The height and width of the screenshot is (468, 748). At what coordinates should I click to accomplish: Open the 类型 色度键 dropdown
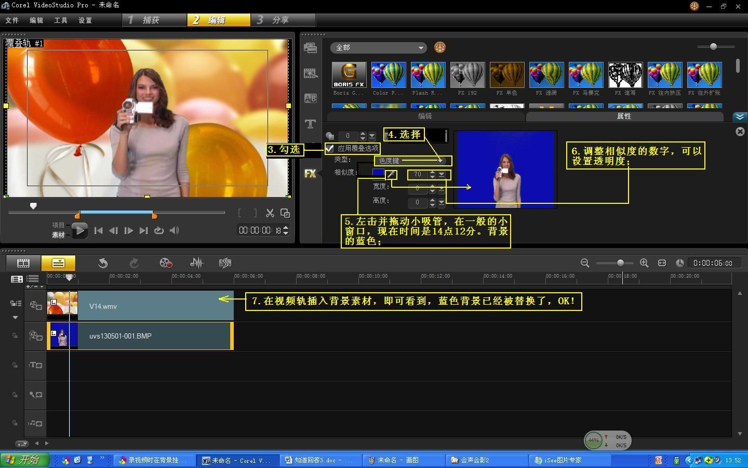[x=412, y=161]
